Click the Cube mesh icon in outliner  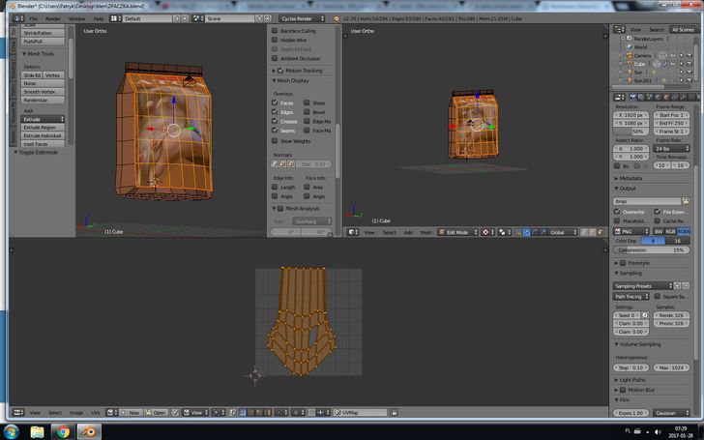click(630, 64)
